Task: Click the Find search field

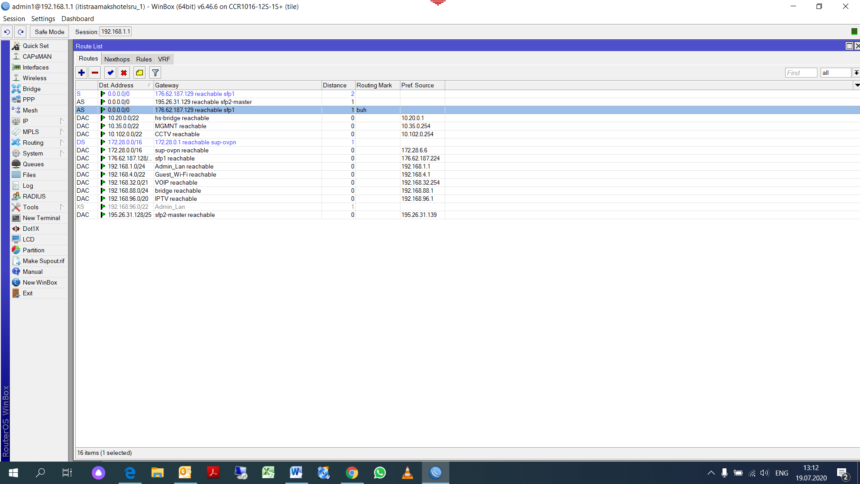Action: (x=801, y=73)
